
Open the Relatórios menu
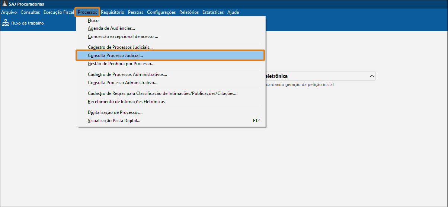pos(189,12)
